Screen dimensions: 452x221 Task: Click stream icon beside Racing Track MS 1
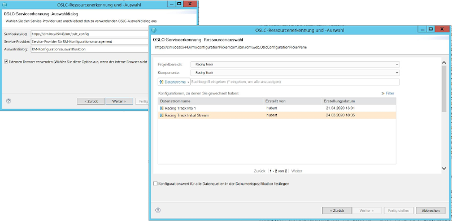tap(162, 108)
